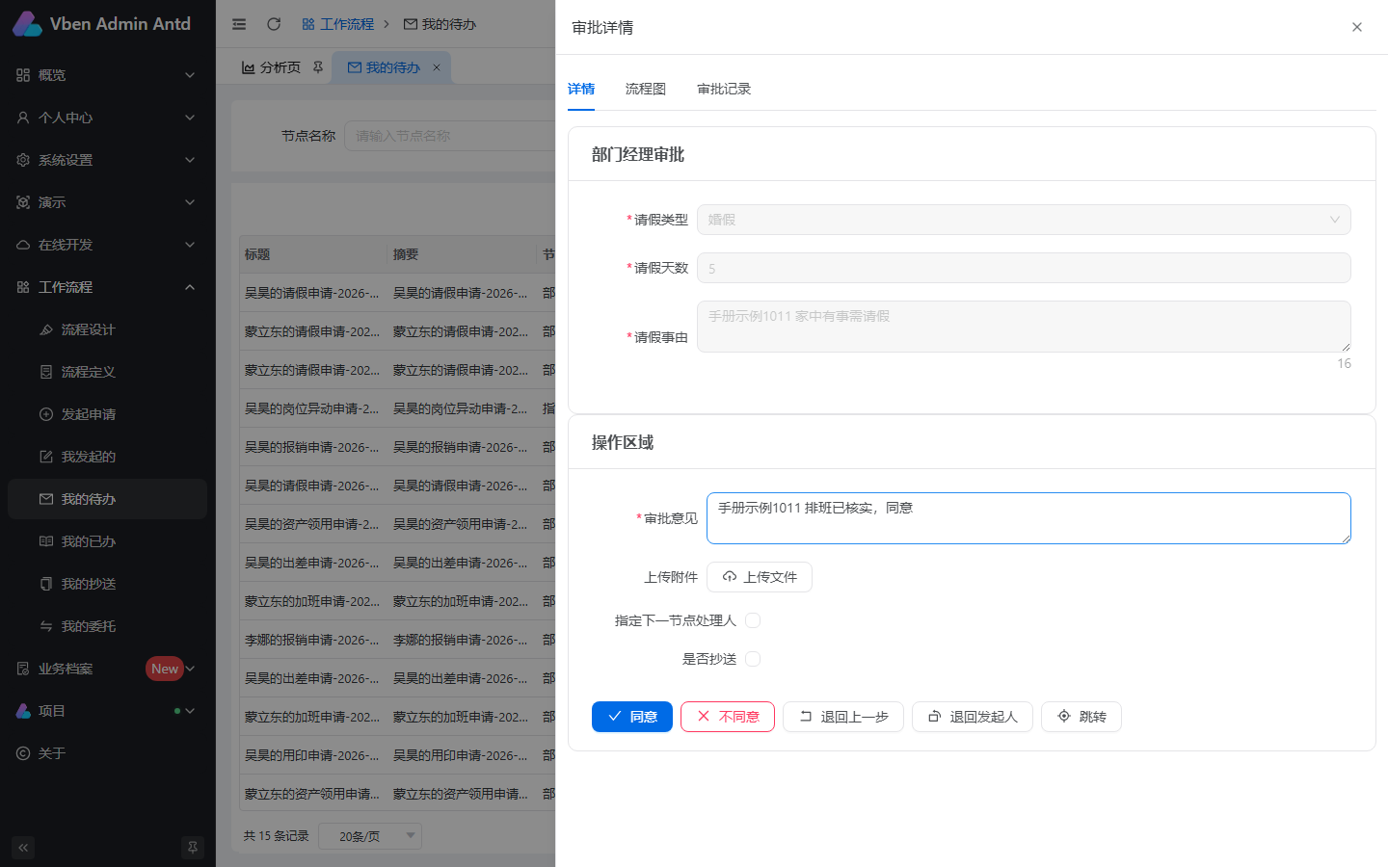Click the pin sidebar icon at bottom

coord(193,848)
